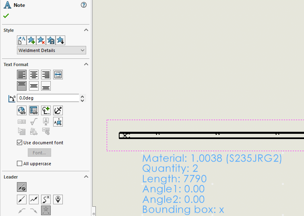Image resolution: width=304 pixels, height=216 pixels.
Task: Click the Add or Update Style icon
Action: [31, 40]
